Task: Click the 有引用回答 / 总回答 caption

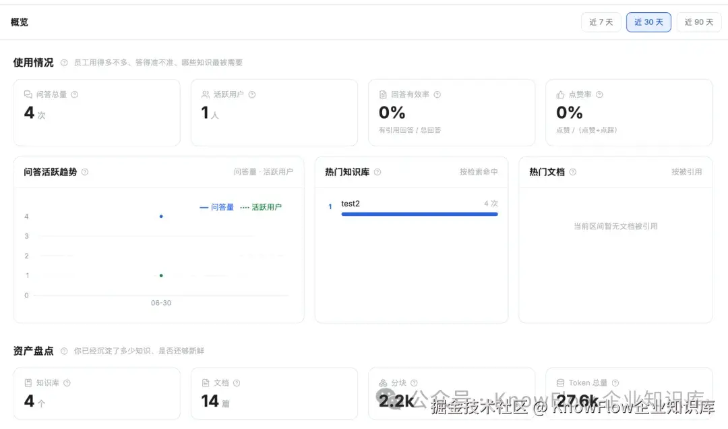Action: [410, 130]
